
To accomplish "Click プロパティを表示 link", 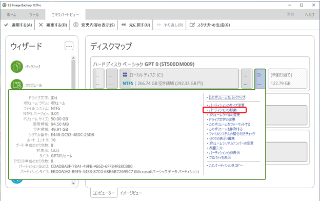I will point(220,157).
